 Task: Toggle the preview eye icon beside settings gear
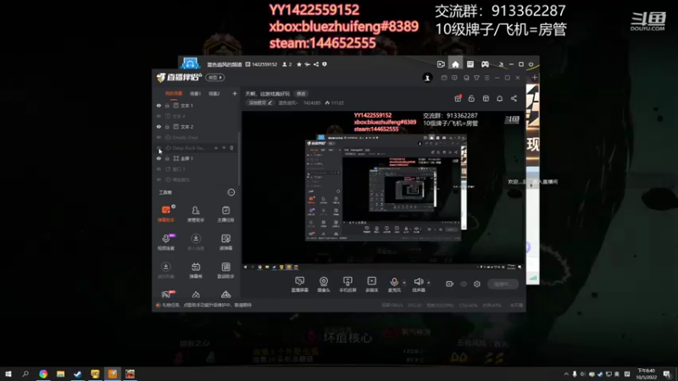click(464, 284)
